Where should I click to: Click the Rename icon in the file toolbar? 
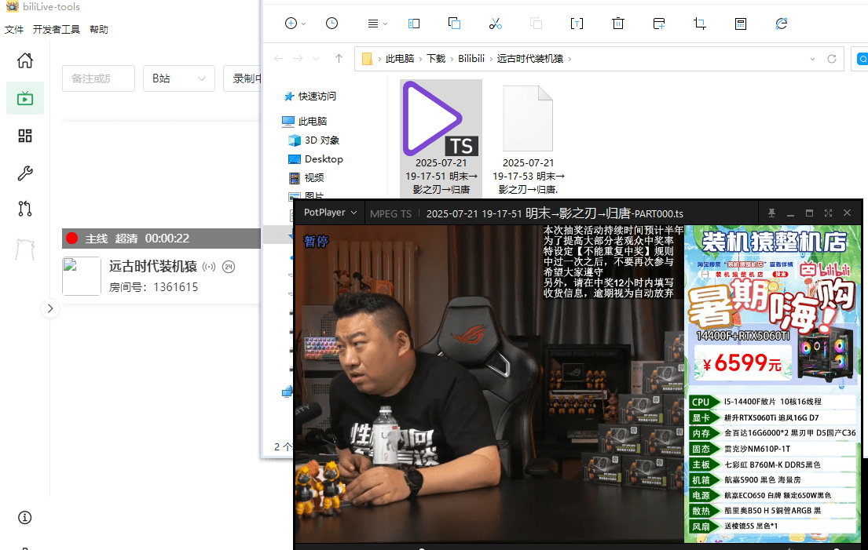[577, 23]
